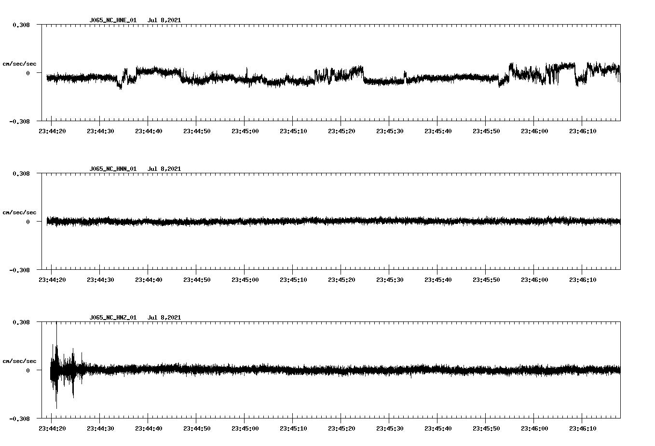Click the Jul 8,2021 date on HNN plot

click(164, 169)
